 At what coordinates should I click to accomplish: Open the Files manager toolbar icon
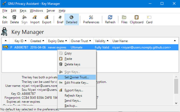(x=124, y=17)
